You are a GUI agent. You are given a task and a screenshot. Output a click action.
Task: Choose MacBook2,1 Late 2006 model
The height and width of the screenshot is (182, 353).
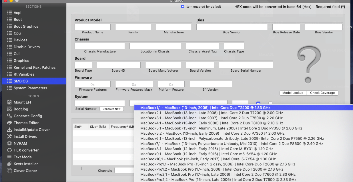tap(244, 113)
